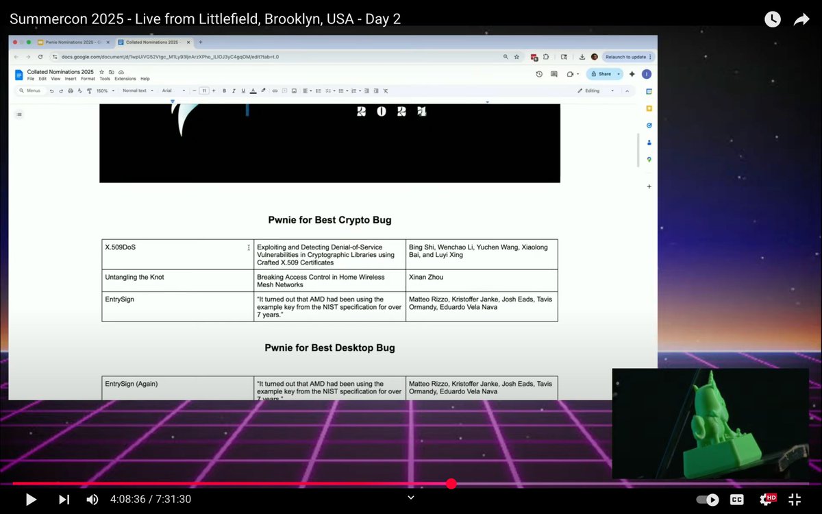
Task: Open the Docs Format menu
Action: (x=88, y=79)
